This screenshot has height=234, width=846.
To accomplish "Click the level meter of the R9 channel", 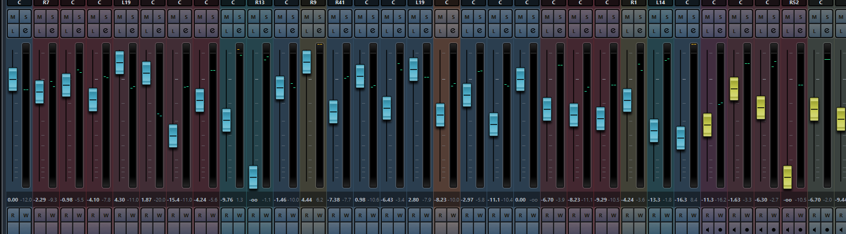I will coord(320,115).
